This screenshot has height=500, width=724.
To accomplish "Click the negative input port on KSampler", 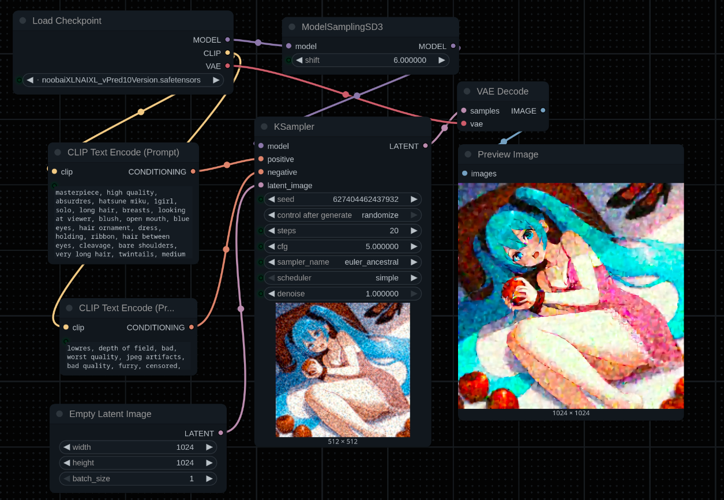I will tap(261, 172).
